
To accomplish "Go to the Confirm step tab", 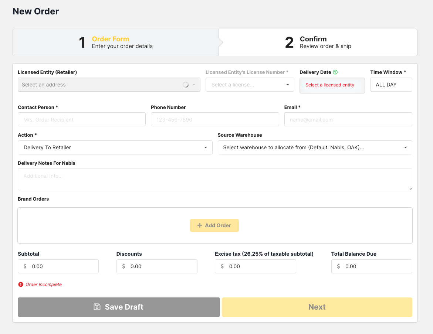I will point(318,42).
